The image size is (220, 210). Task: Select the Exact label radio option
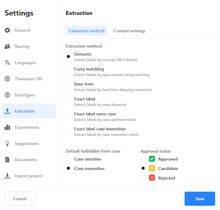(68, 101)
